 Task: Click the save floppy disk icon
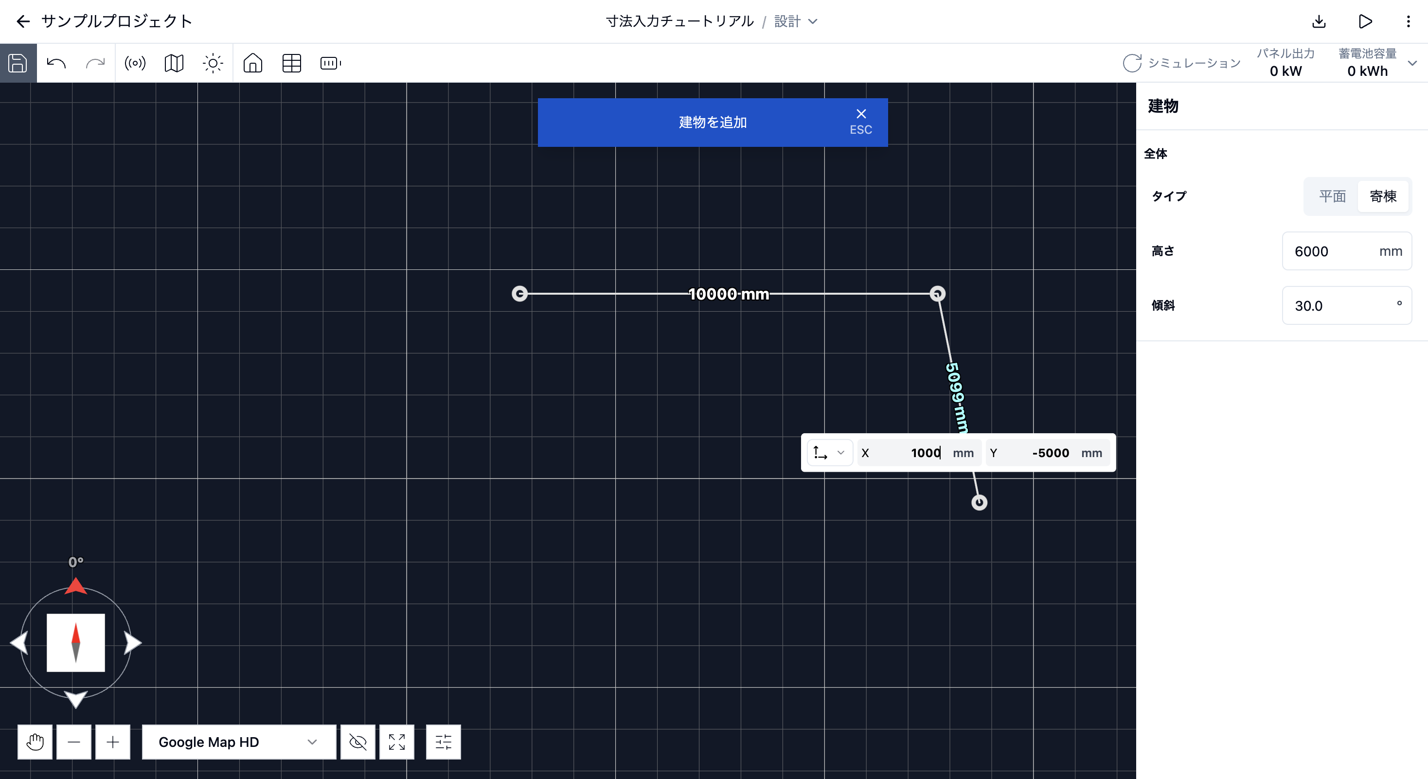pyautogui.click(x=18, y=63)
